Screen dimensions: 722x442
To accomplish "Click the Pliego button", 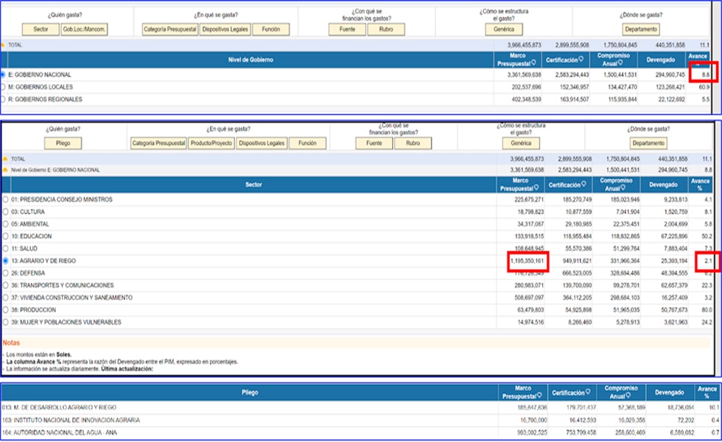I will click(x=63, y=144).
